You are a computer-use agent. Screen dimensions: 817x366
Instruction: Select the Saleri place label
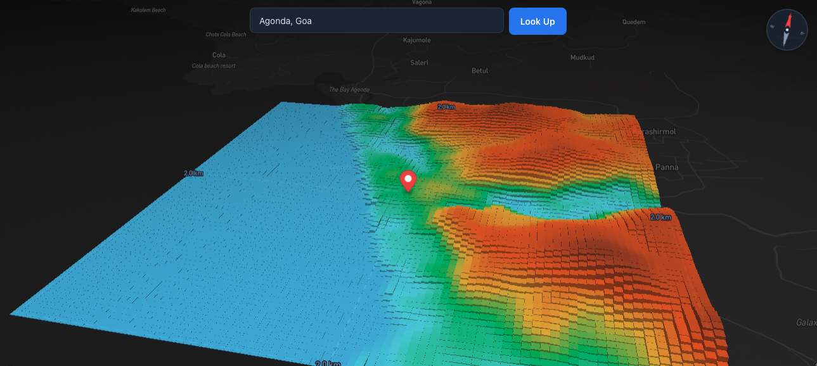[x=419, y=63]
